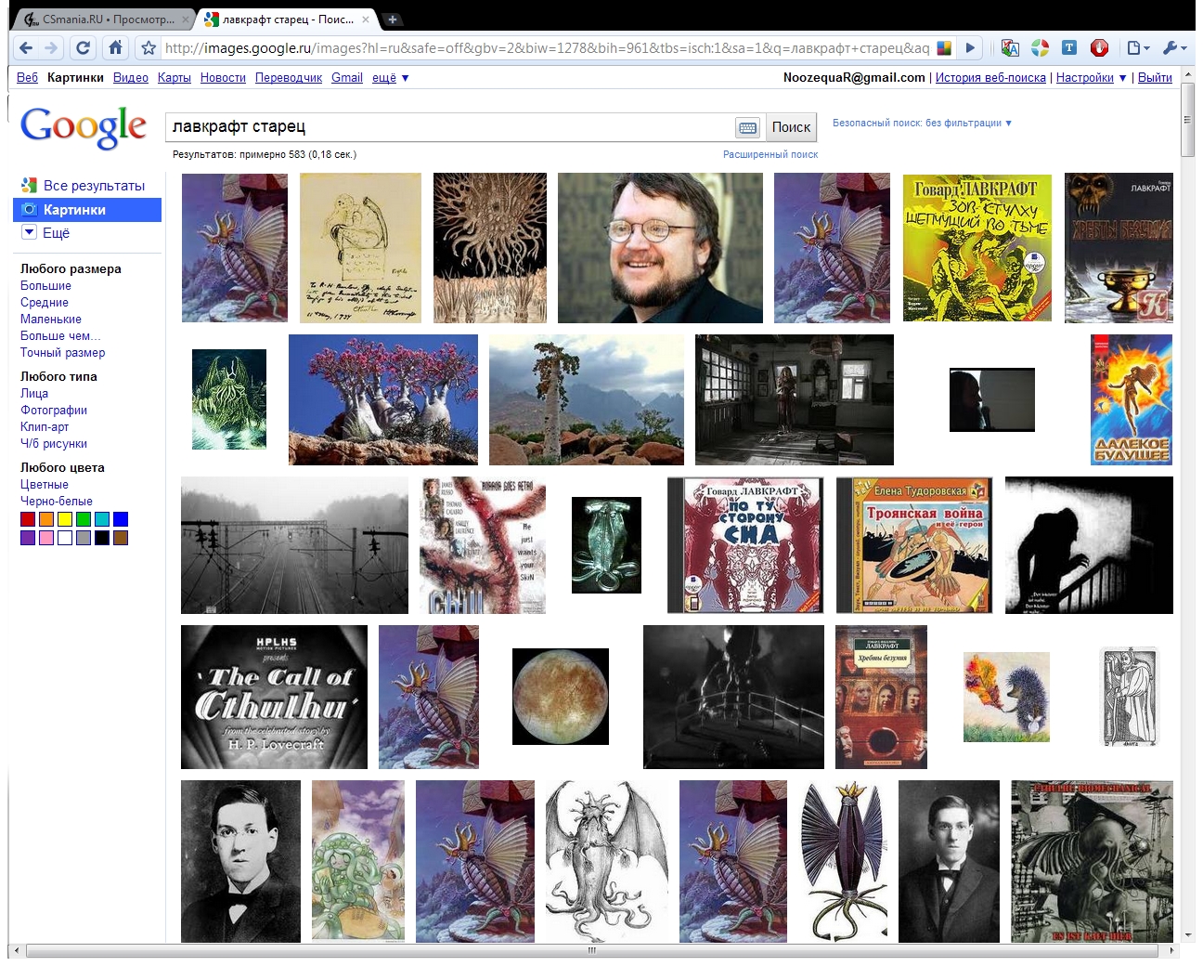Open The Call of Cthulhu title card thumbnail
The height and width of the screenshot is (966, 1203).
coord(274,698)
